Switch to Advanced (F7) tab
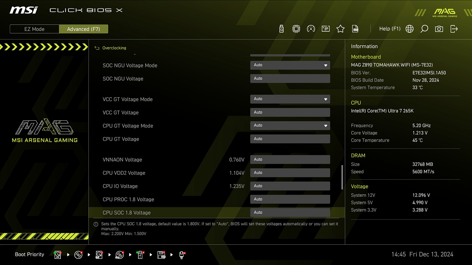The image size is (472, 265). click(83, 29)
